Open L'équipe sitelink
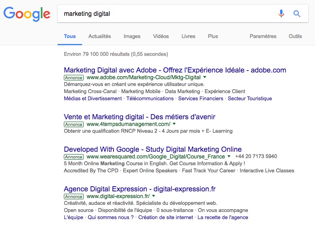The width and height of the screenshot is (315, 229). pos(73,218)
